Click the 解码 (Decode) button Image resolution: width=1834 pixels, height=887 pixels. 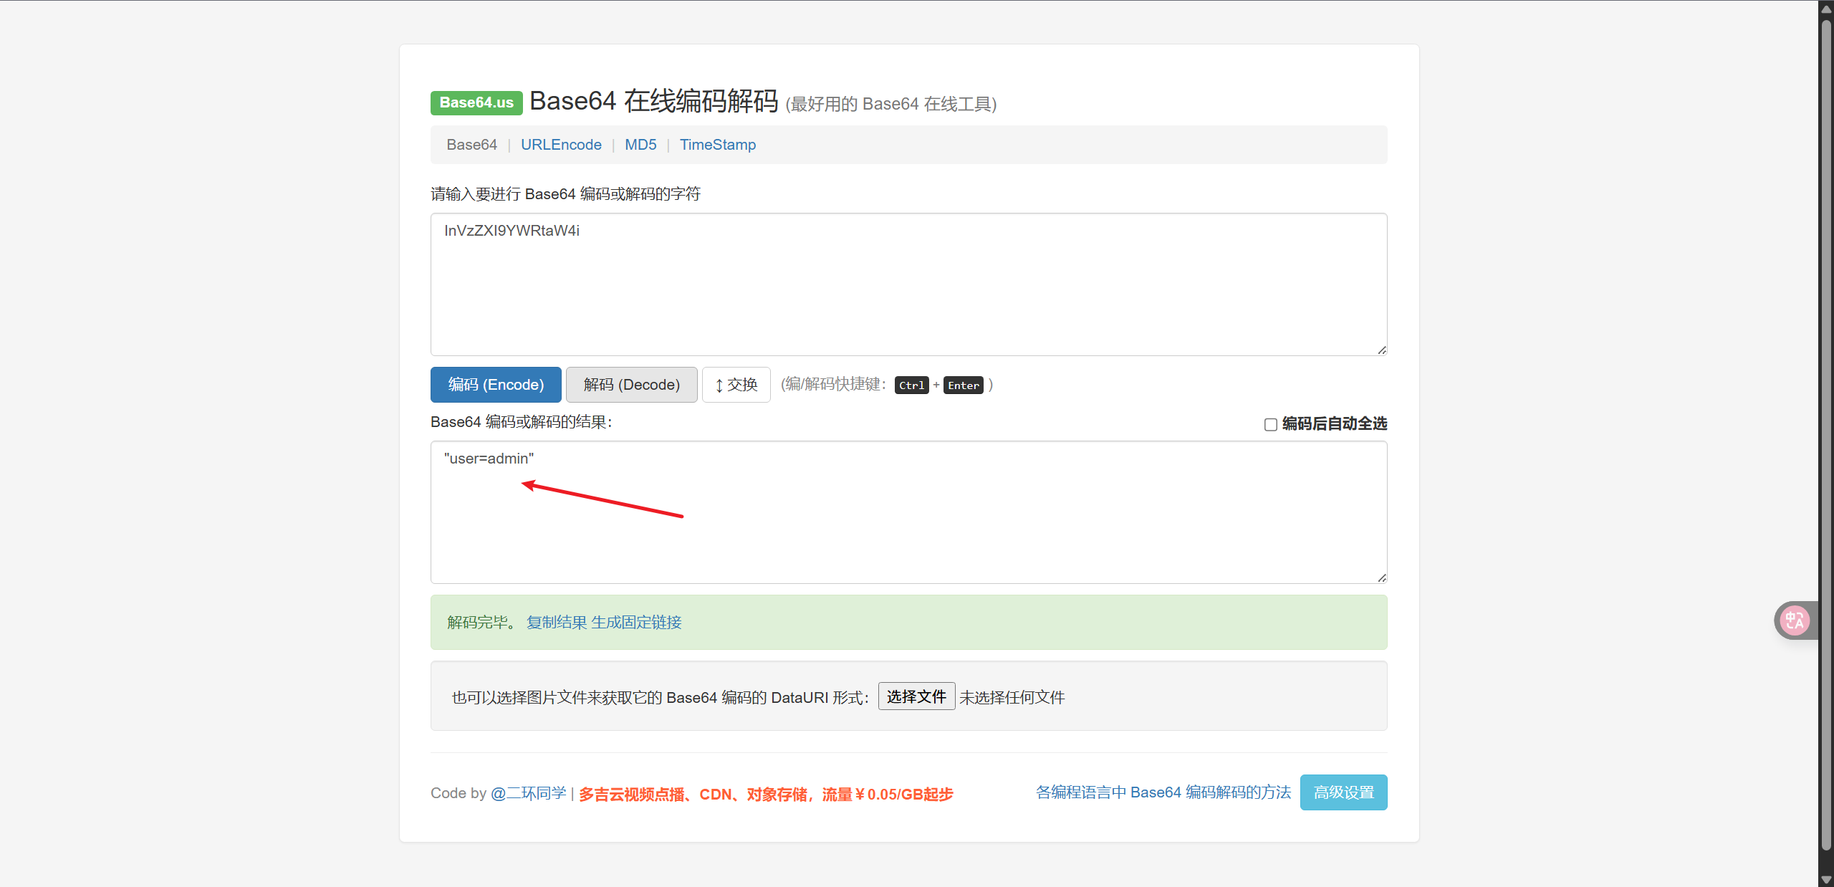(631, 385)
